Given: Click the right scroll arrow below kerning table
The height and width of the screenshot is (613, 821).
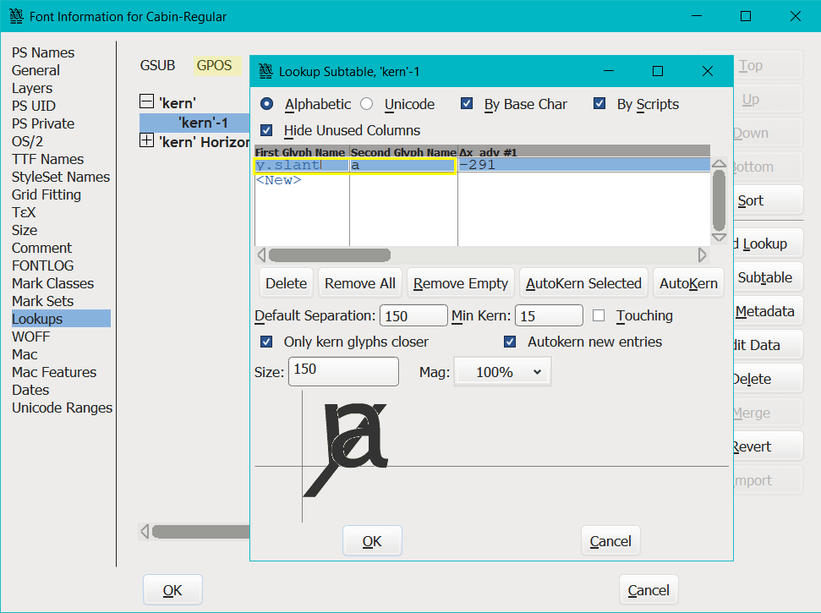Looking at the screenshot, I should tap(702, 255).
